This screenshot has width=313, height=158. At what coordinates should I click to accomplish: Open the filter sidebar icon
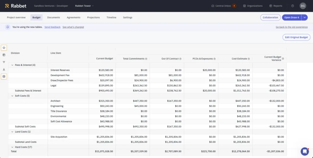[4, 62]
